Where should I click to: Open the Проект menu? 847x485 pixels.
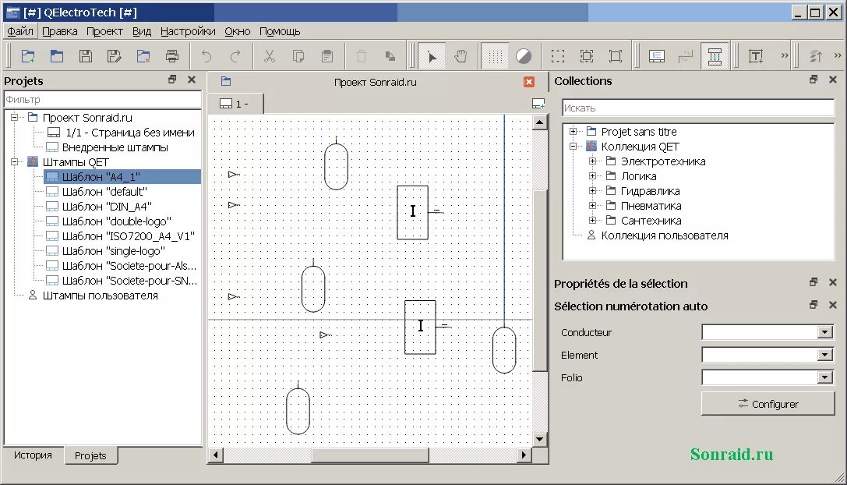click(104, 31)
